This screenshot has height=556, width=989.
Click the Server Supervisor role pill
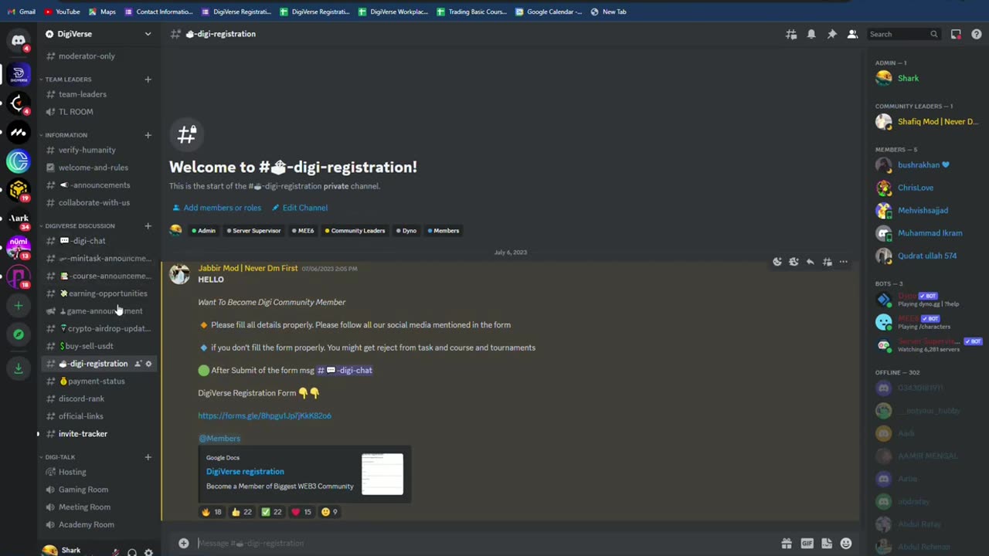coord(253,231)
